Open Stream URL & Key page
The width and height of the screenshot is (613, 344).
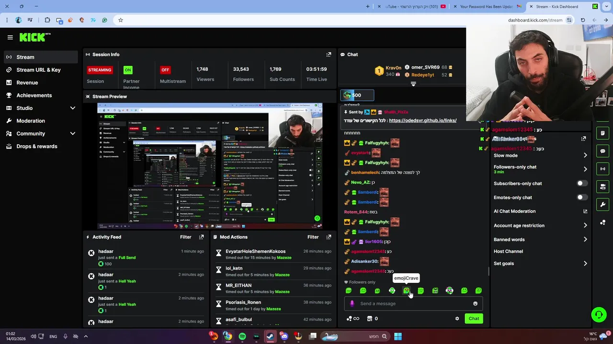pos(41,70)
